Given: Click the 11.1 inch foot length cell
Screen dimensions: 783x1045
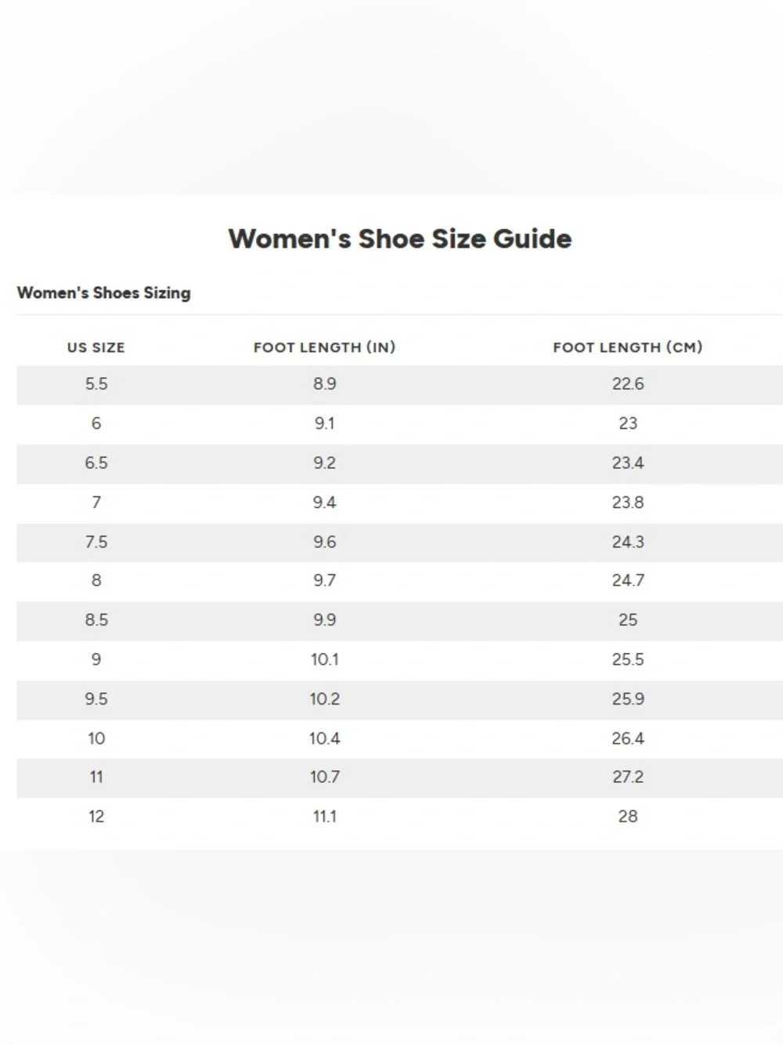Looking at the screenshot, I should [x=324, y=816].
